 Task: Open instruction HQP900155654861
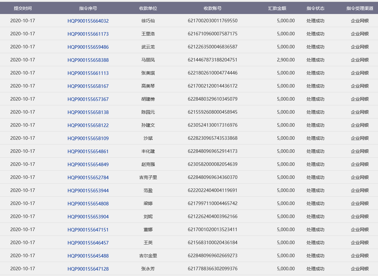click(88, 152)
